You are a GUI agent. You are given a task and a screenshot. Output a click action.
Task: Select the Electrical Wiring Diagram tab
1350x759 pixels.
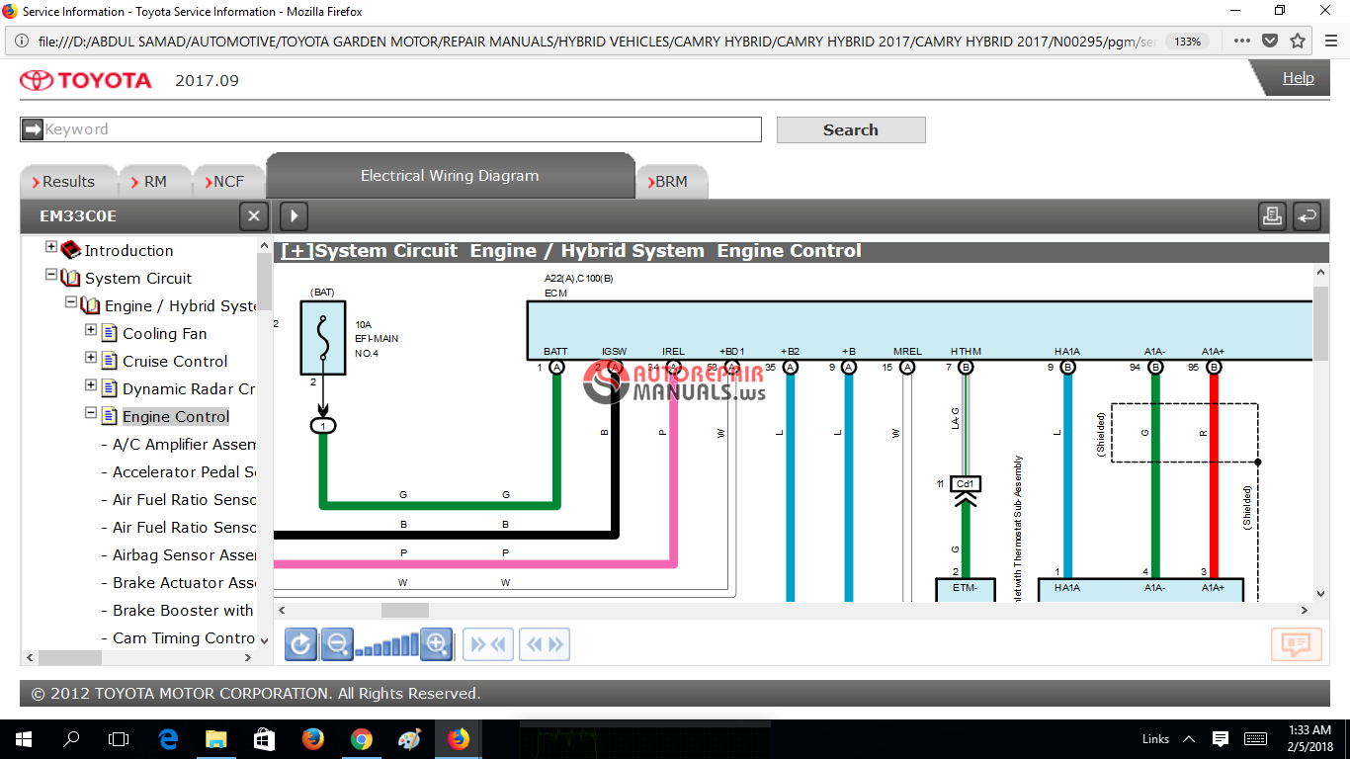tap(450, 176)
